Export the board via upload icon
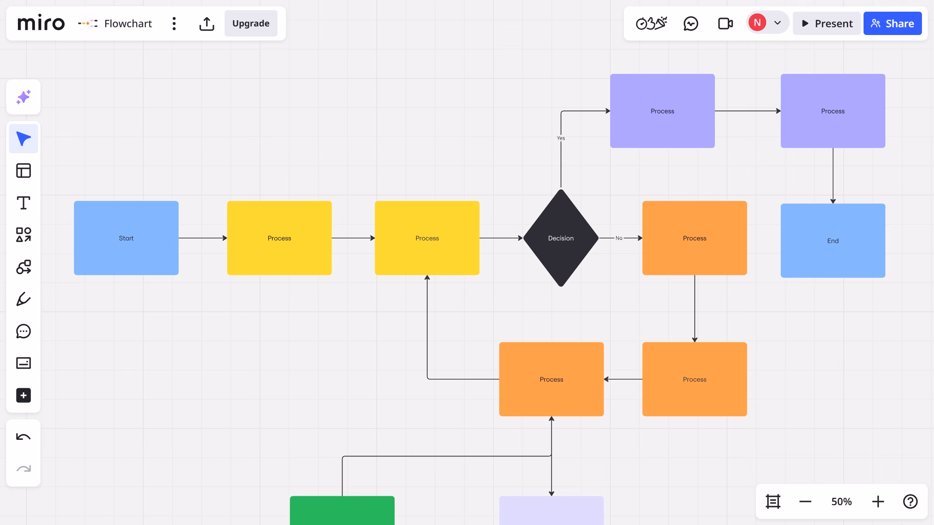 point(207,23)
